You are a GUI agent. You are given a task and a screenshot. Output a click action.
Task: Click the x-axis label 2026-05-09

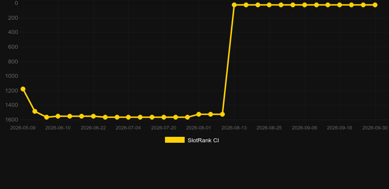(23, 128)
